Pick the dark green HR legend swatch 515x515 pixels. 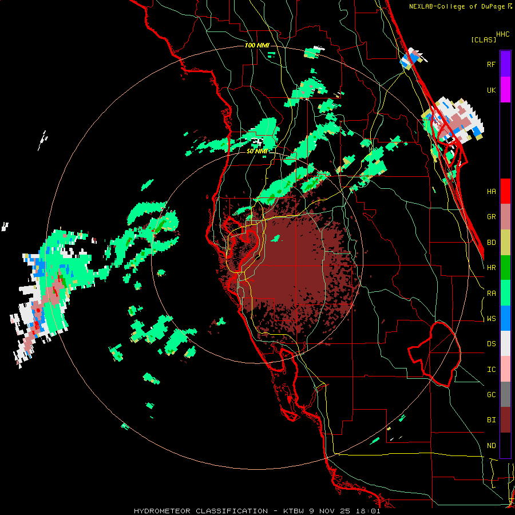pyautogui.click(x=505, y=267)
